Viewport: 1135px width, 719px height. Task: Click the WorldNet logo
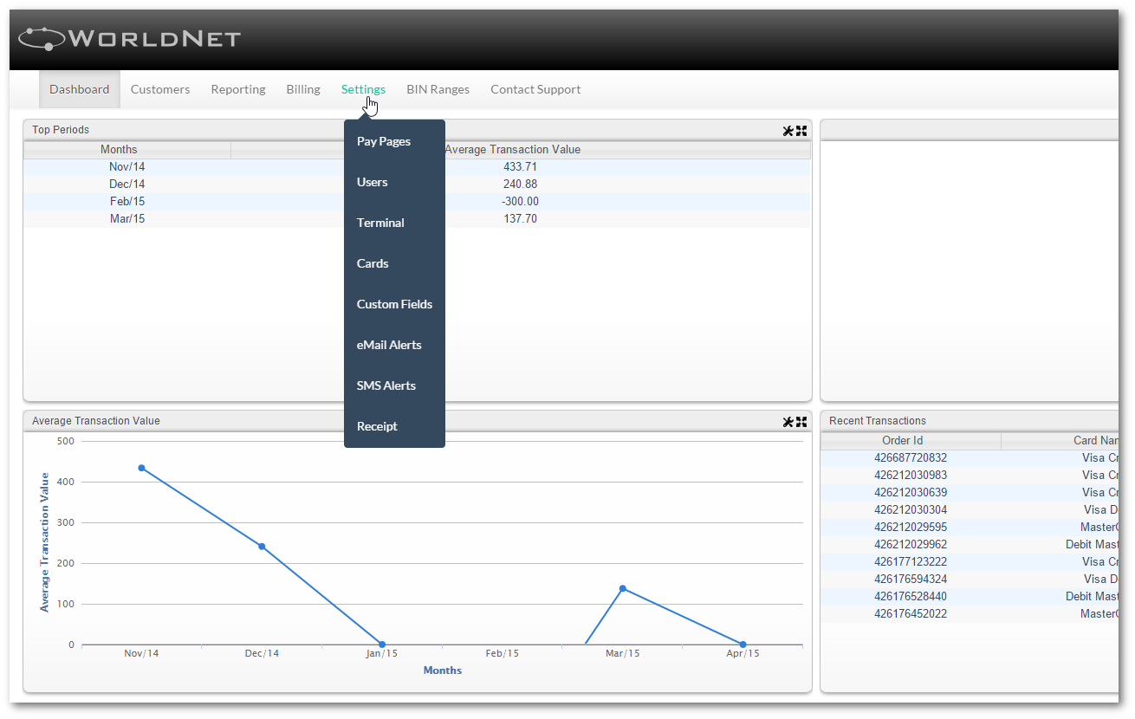[x=130, y=39]
